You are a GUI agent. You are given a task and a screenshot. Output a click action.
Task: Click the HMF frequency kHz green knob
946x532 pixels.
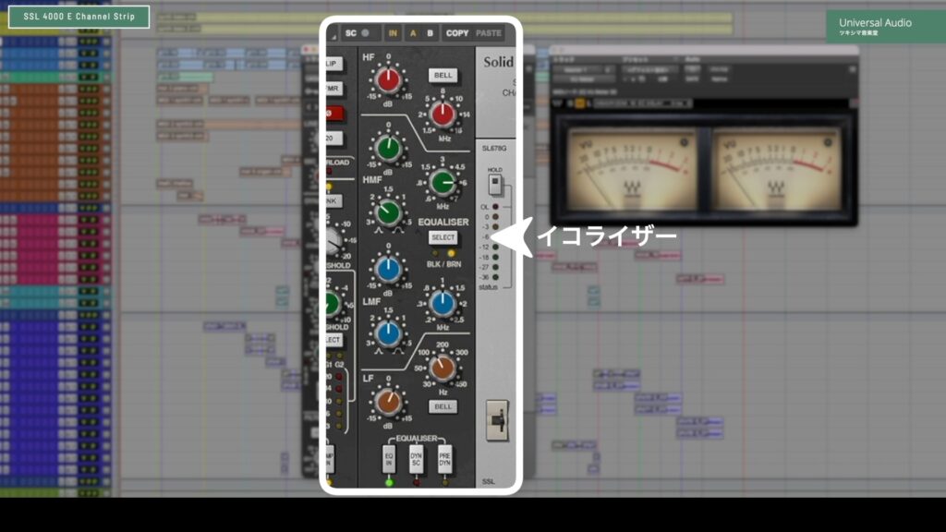pyautogui.click(x=443, y=182)
